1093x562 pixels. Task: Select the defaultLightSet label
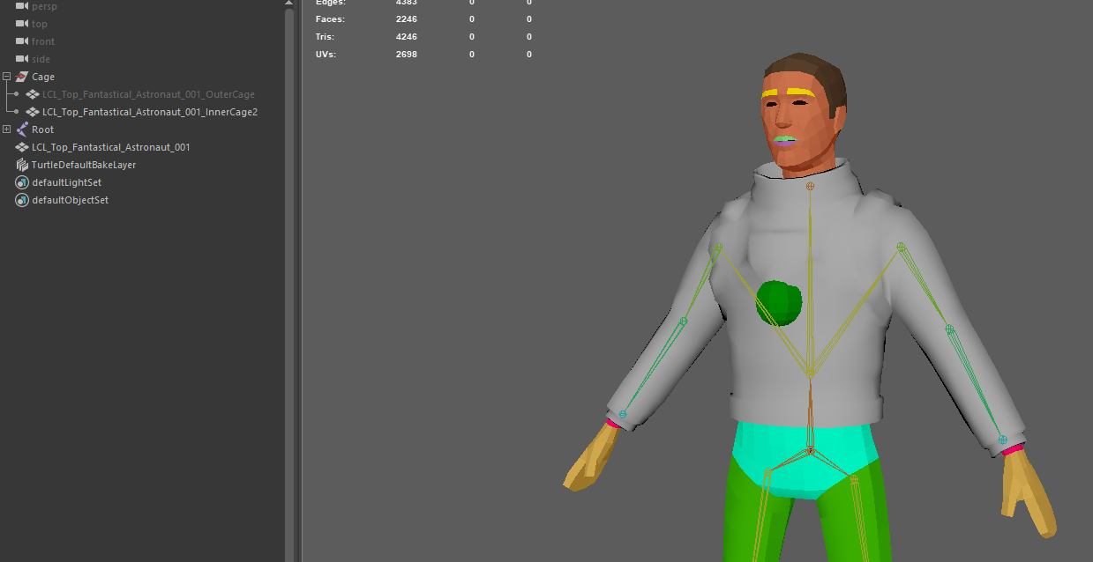tap(66, 182)
